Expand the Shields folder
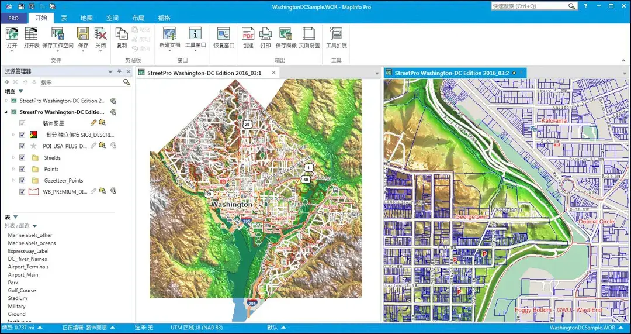 coord(13,157)
